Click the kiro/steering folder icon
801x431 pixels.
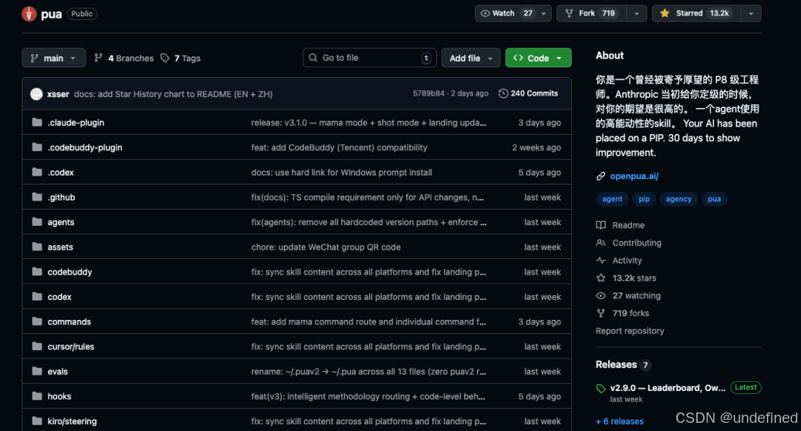(x=37, y=421)
